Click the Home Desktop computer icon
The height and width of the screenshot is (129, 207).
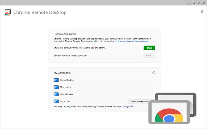56,80
